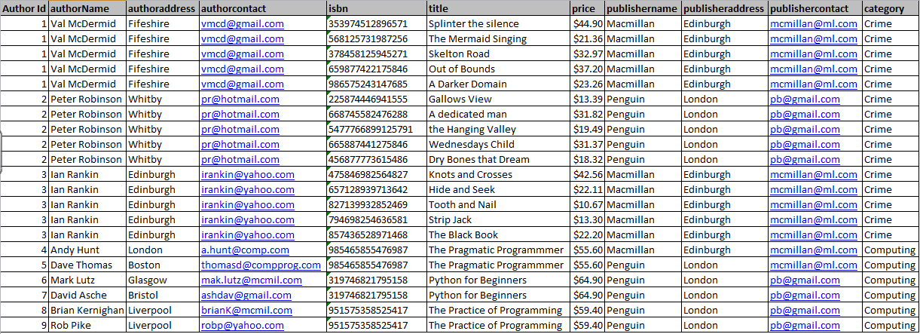Click the 'publisheraddress' header cell
The image size is (920, 334).
tap(724, 8)
